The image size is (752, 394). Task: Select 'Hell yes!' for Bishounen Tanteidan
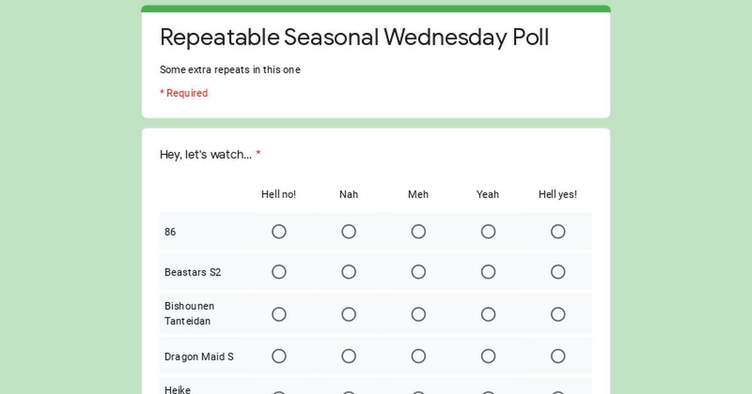[x=558, y=314]
